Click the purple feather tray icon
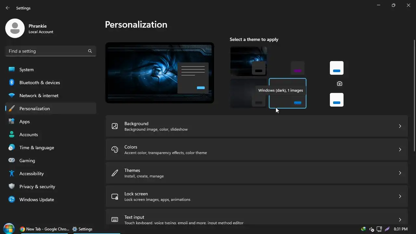This screenshot has height=234, width=416. click(387, 229)
